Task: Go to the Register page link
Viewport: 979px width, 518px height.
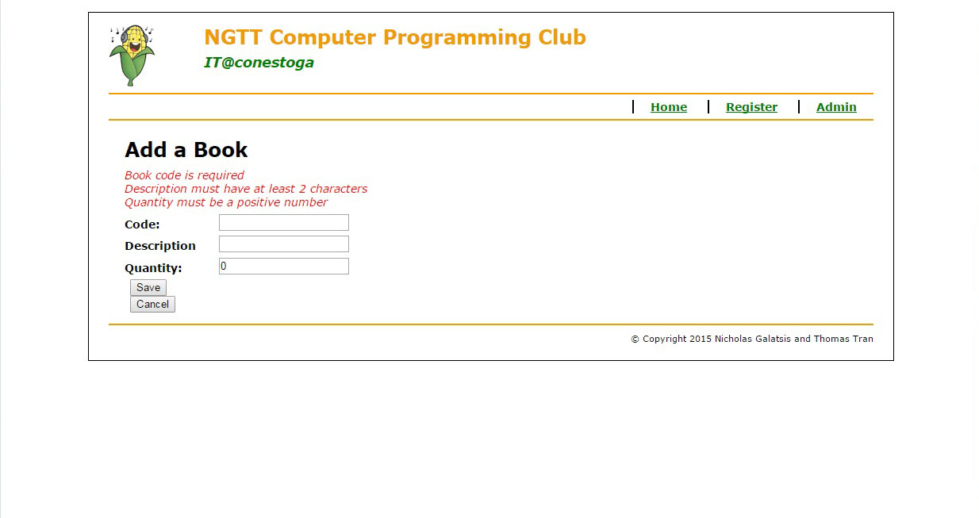Action: pyautogui.click(x=751, y=107)
